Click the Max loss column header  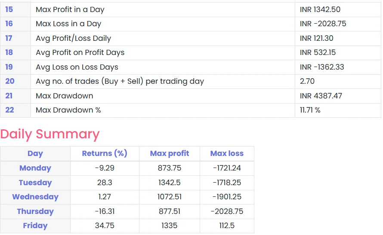point(227,153)
